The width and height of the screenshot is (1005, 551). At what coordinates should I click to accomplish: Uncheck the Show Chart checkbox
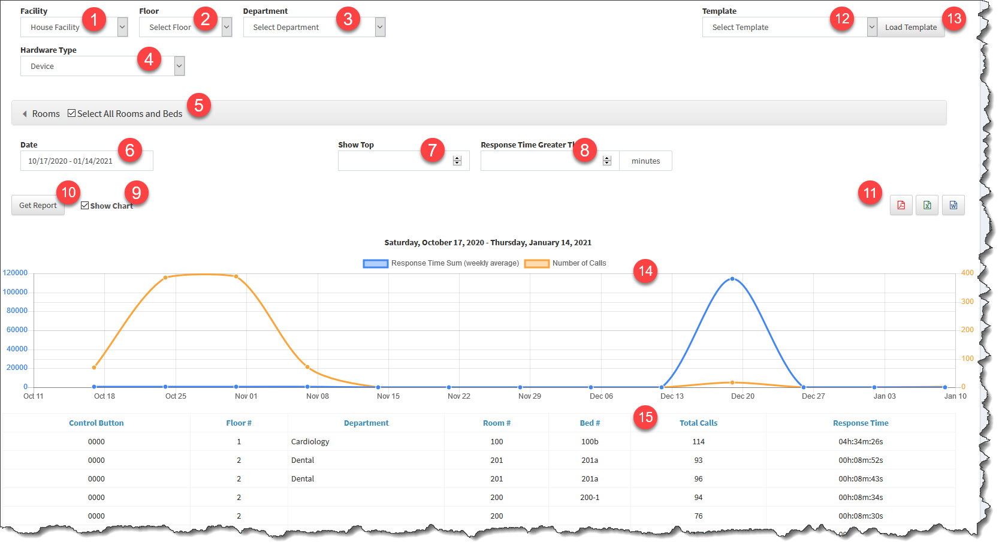(84, 206)
